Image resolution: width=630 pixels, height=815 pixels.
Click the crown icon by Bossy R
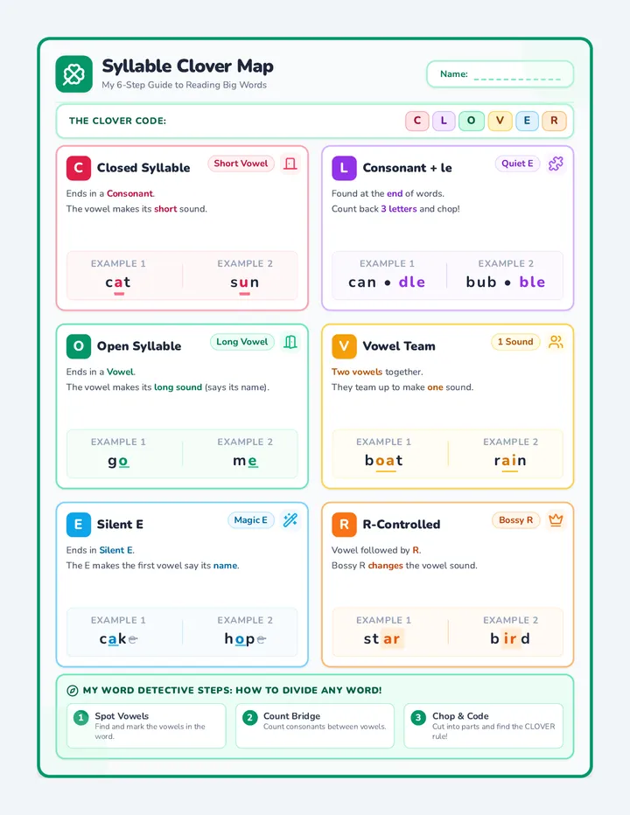coord(556,520)
